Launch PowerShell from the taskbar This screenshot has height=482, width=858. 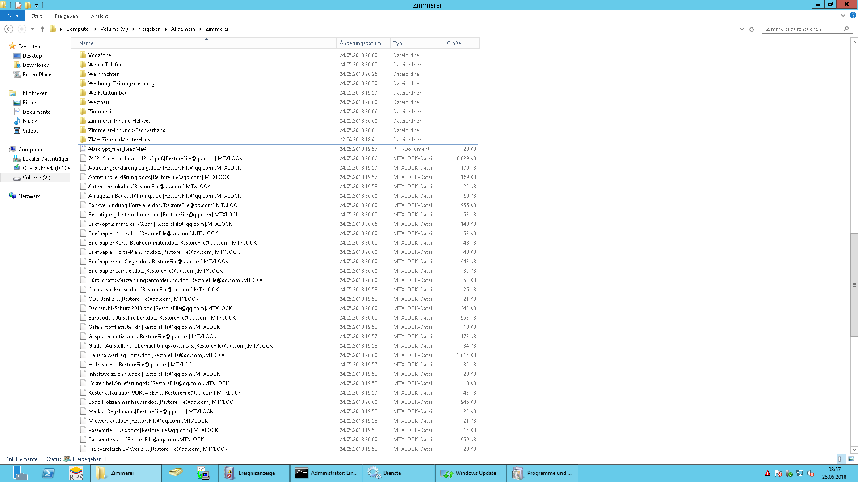(48, 473)
